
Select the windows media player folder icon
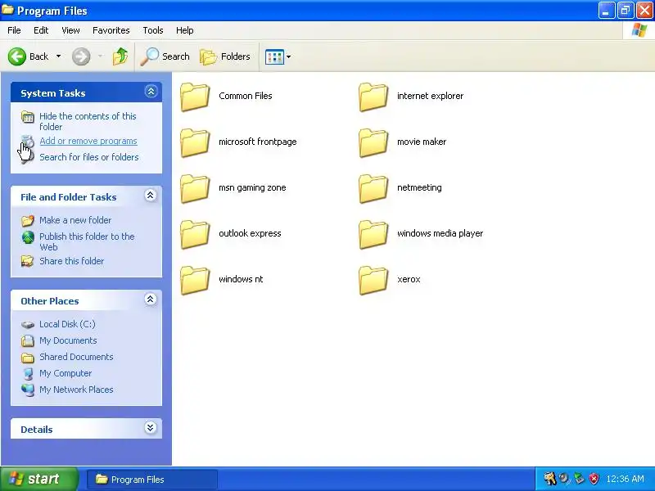tap(373, 235)
